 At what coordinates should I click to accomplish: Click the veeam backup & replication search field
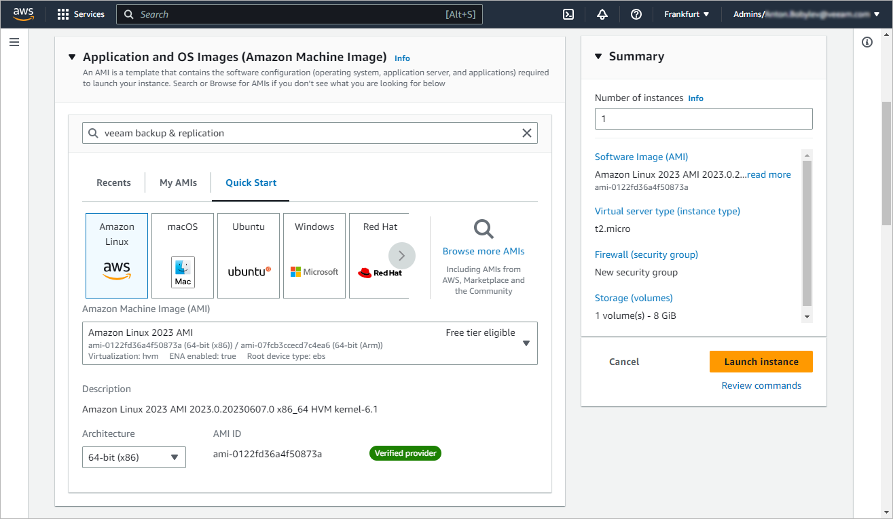tap(310, 133)
